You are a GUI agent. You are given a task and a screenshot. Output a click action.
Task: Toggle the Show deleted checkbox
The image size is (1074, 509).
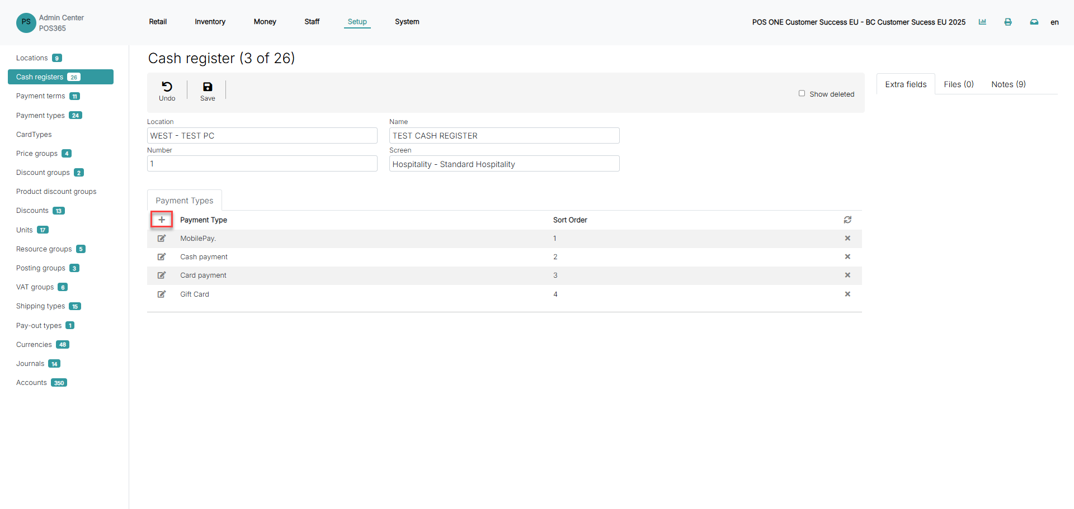pyautogui.click(x=802, y=93)
